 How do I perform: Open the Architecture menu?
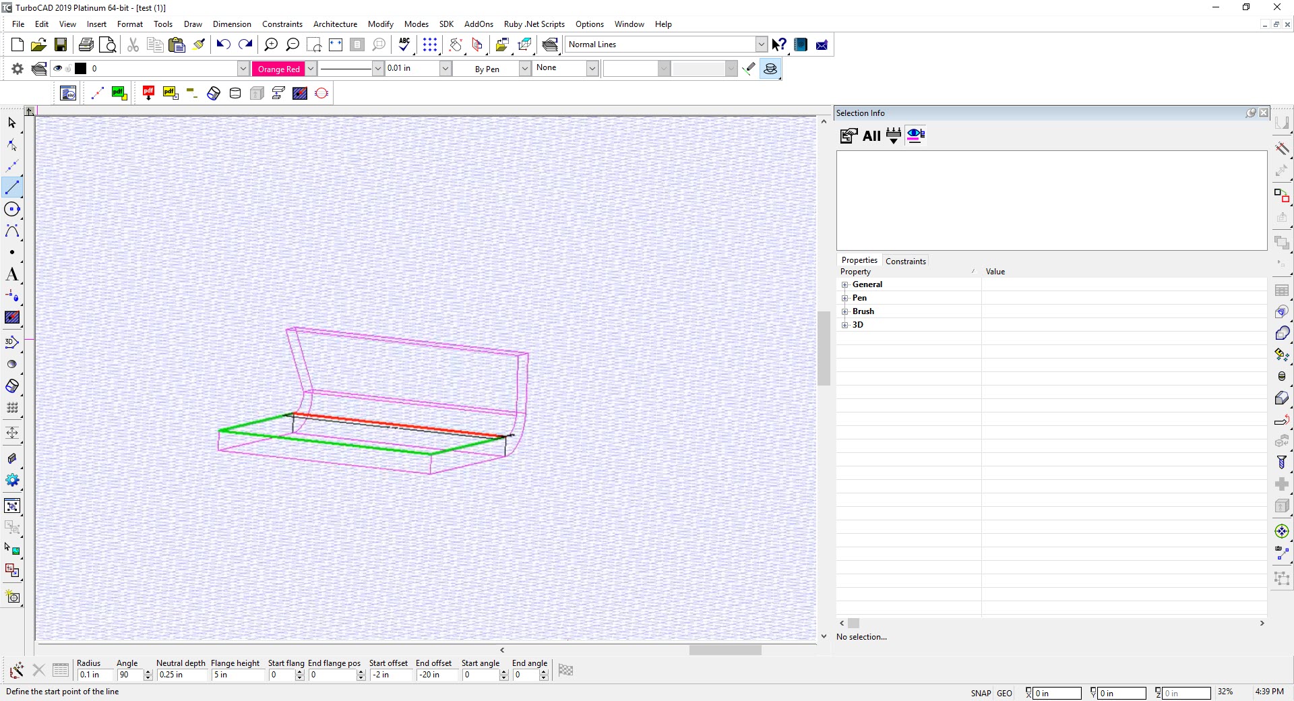(335, 24)
